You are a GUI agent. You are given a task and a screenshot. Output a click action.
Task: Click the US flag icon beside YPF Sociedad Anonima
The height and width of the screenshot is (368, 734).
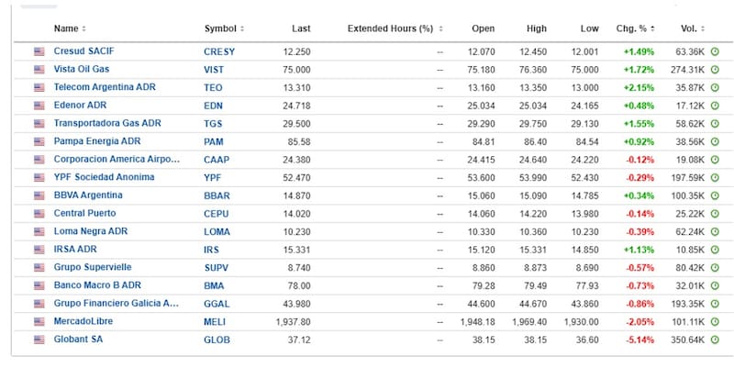[39, 177]
